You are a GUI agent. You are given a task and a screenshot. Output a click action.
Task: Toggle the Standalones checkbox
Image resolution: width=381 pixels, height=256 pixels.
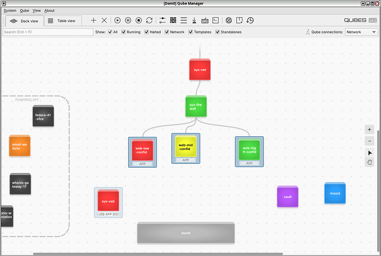(218, 32)
